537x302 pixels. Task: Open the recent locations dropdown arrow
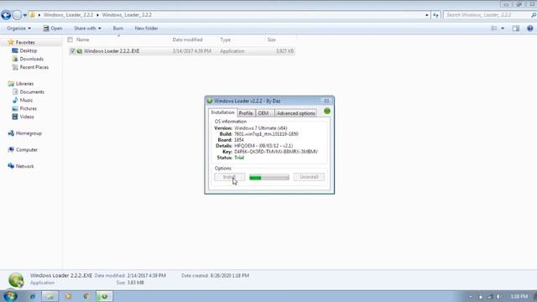pos(25,15)
